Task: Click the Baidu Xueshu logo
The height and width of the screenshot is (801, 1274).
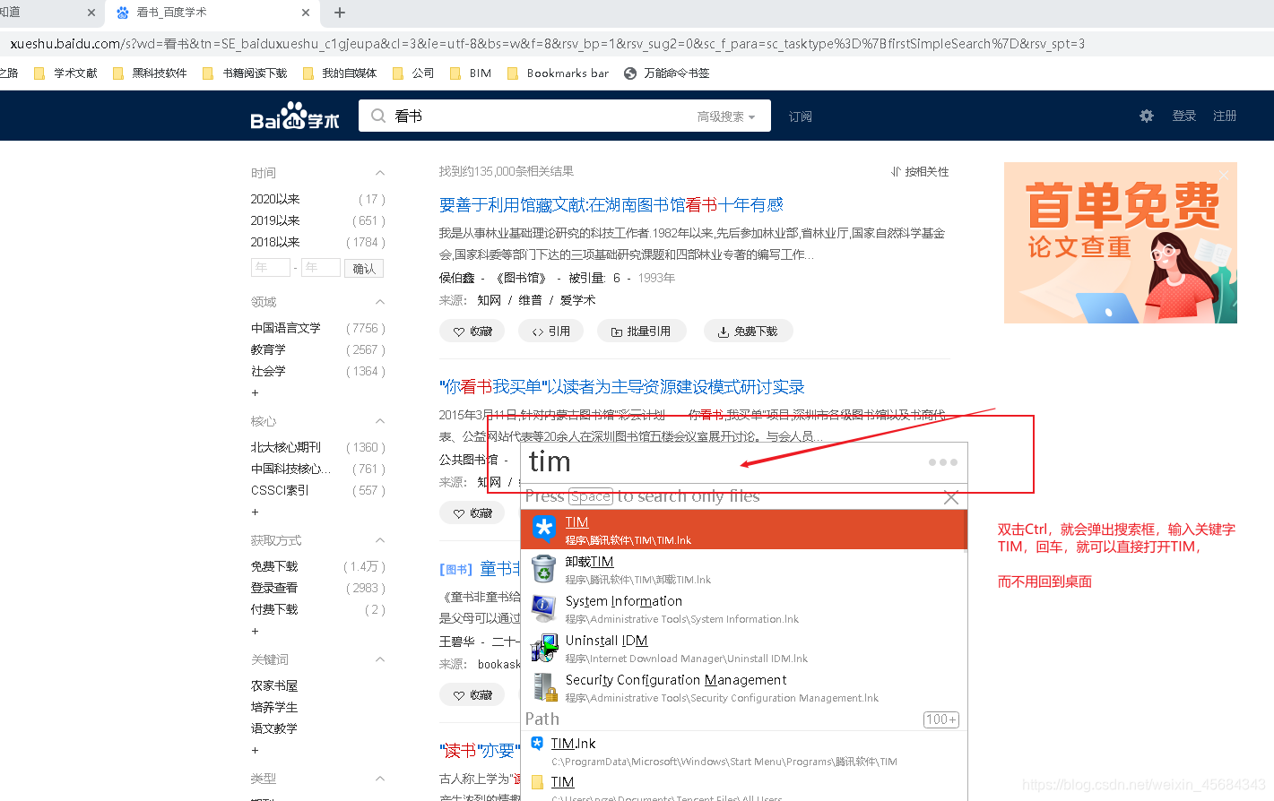Action: click(295, 116)
